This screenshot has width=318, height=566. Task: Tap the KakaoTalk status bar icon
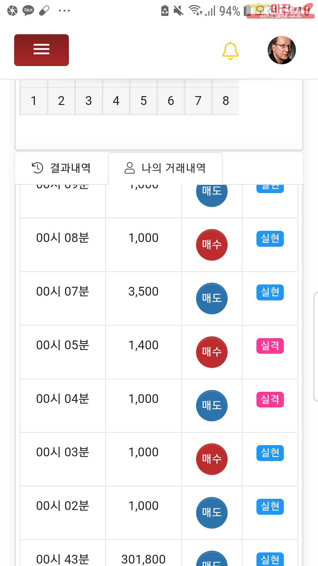[28, 11]
